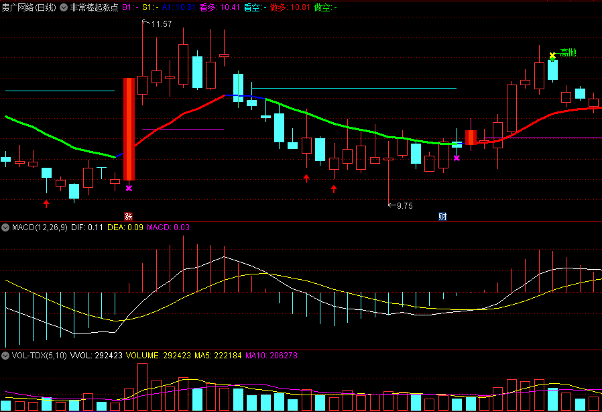Viewport: 602px width, 412px height.
Task: Click the B1: - readout
Action: coord(131,7)
